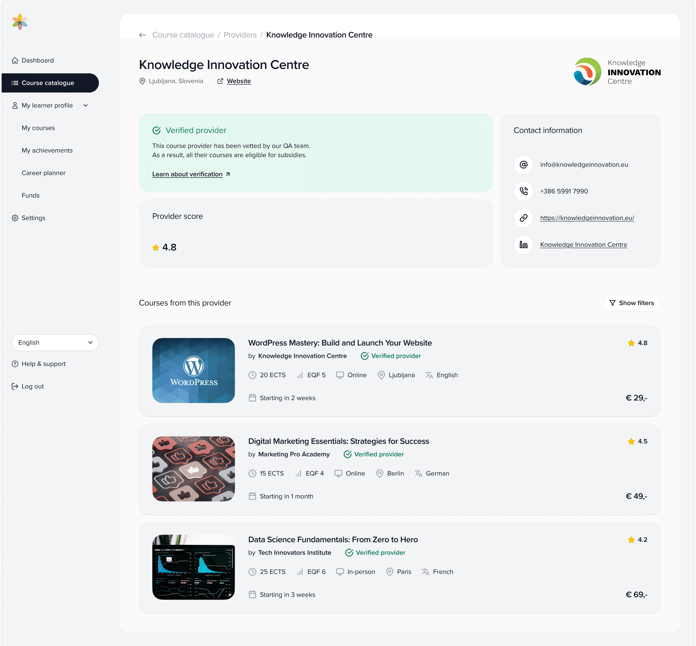Visit https://knowledgeinnovation.eu/ website link
Viewport: 696px width, 646px height.
tap(587, 218)
